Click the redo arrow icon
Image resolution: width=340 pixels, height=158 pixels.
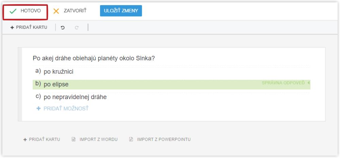77,27
